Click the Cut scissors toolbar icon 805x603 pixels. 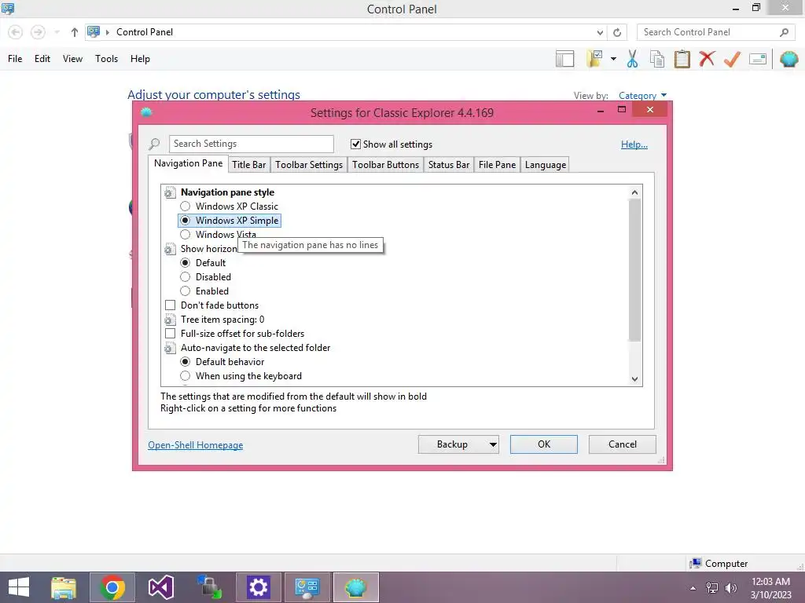point(632,59)
